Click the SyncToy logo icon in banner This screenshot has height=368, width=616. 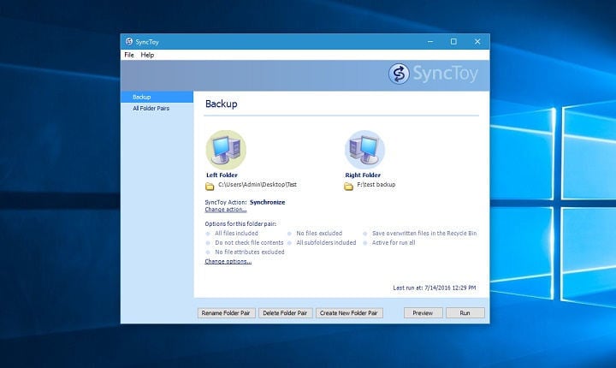399,74
